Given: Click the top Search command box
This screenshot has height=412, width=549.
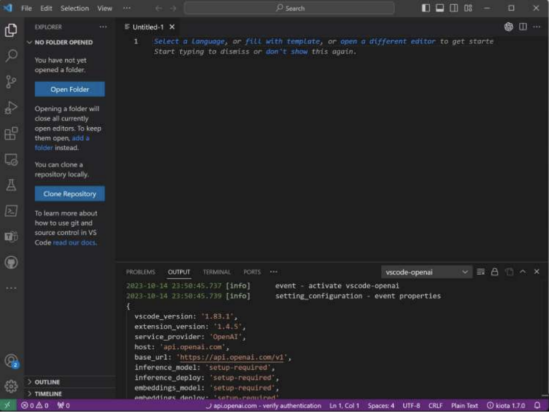Looking at the screenshot, I should pyautogui.click(x=290, y=8).
